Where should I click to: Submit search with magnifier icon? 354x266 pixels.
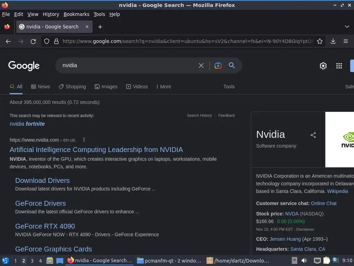232,65
